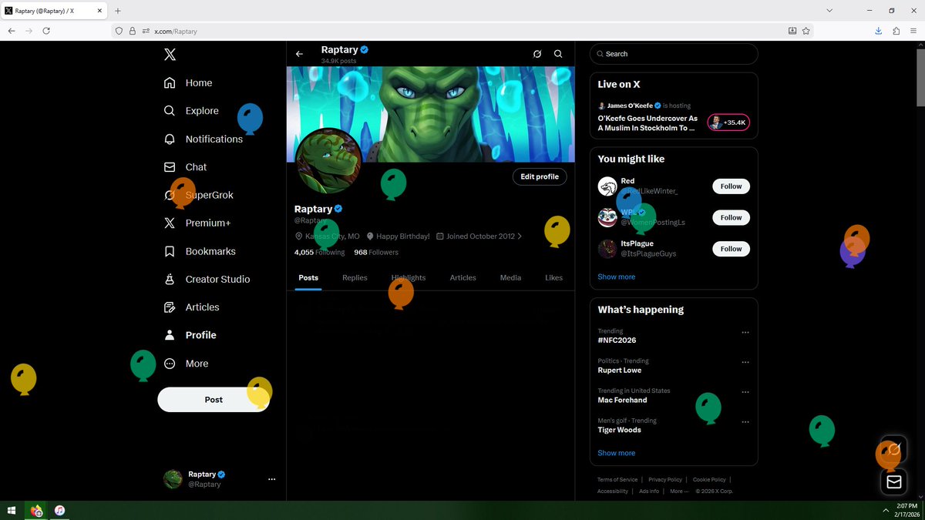The height and width of the screenshot is (520, 925).
Task: Open ItsPlague's avatar in suggestions
Action: click(x=607, y=249)
